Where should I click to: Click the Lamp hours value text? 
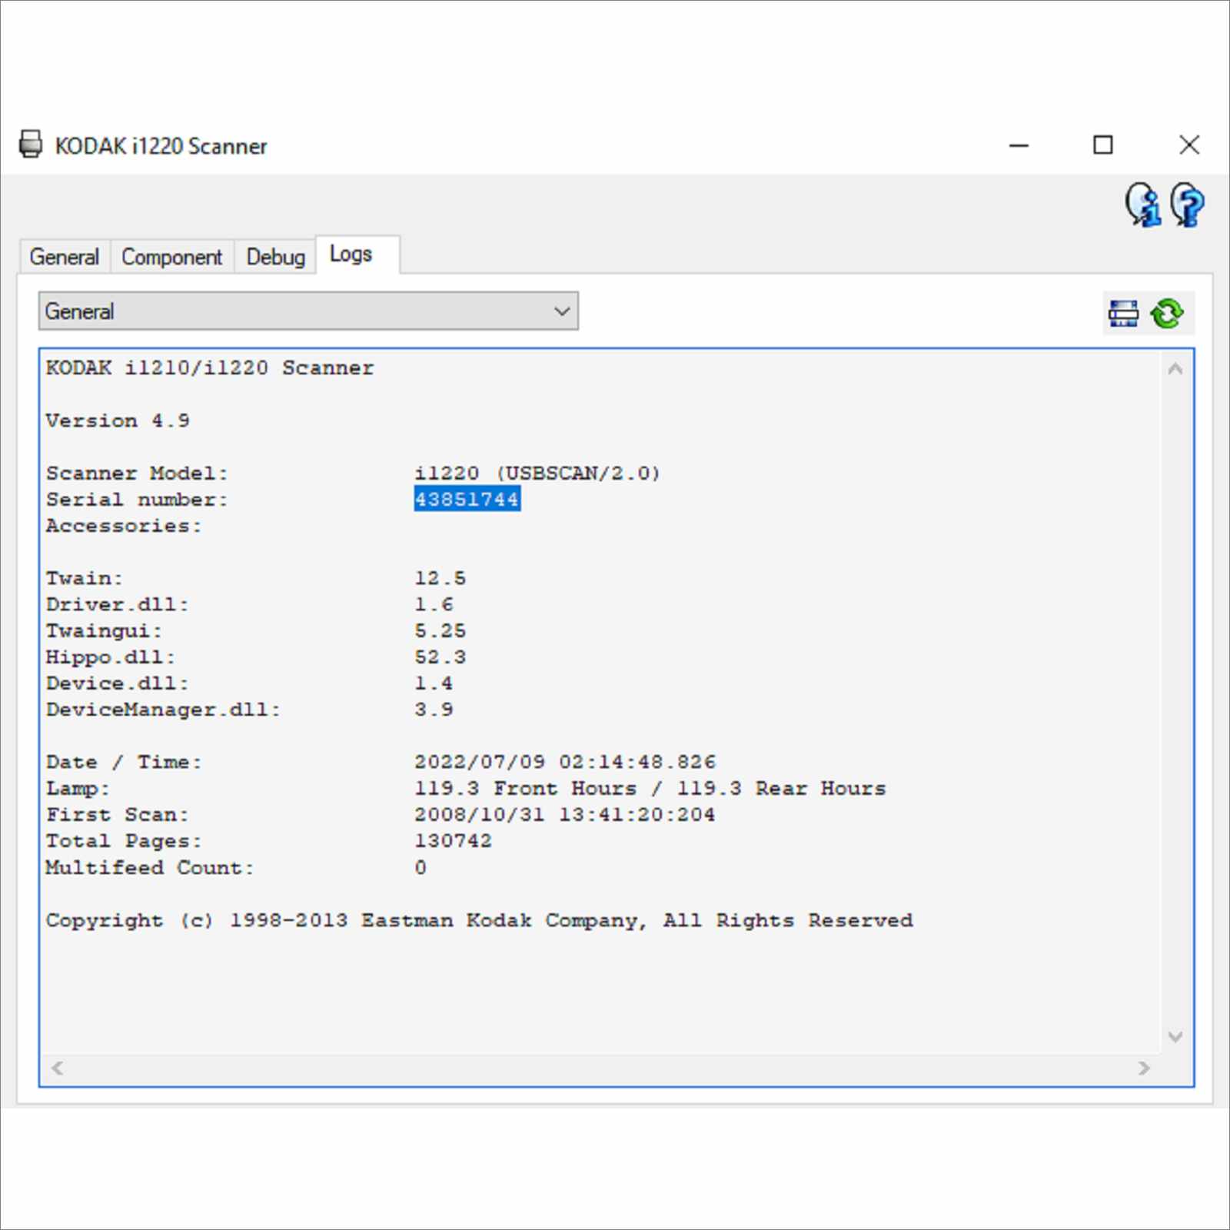650,789
